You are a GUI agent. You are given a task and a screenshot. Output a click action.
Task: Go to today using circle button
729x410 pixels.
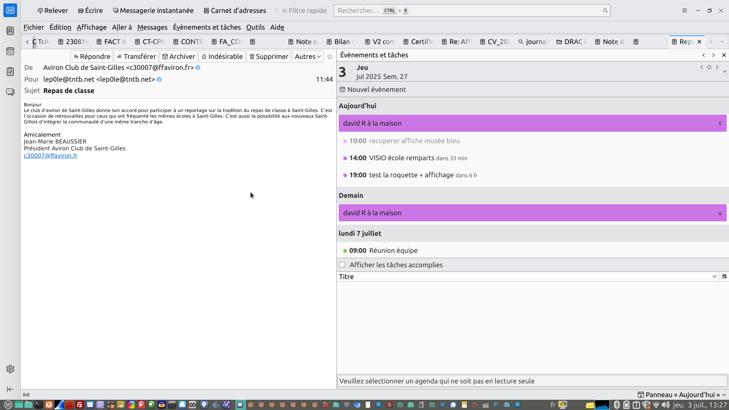click(709, 68)
